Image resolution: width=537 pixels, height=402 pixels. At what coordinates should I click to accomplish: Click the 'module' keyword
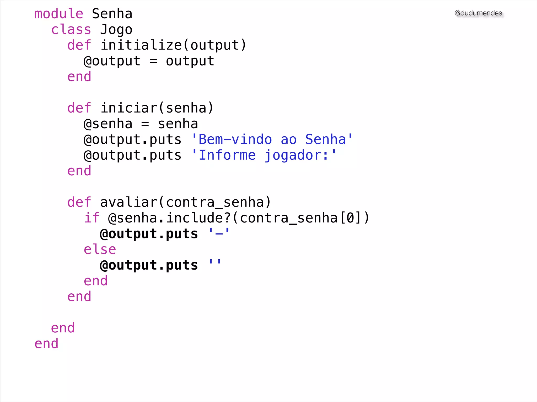pos(59,14)
